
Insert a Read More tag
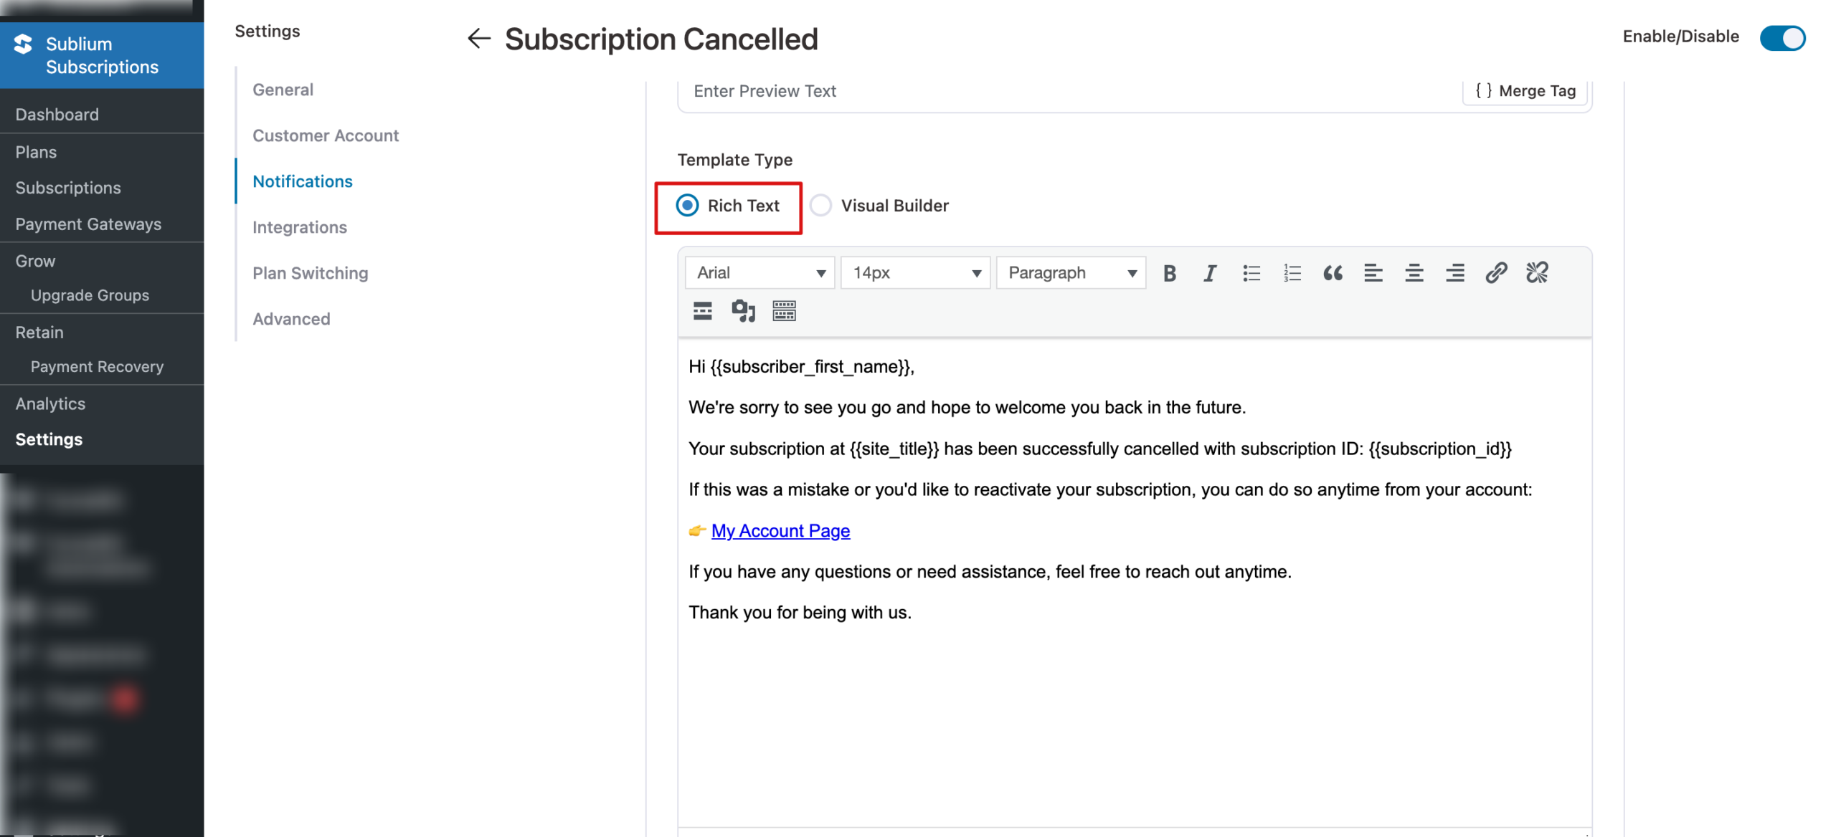point(701,310)
